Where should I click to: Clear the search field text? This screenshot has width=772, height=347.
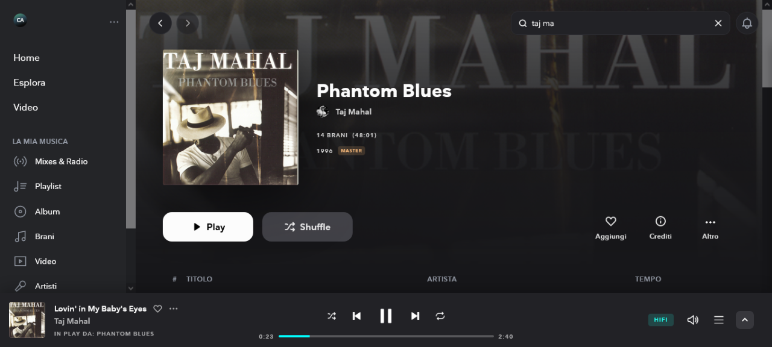(718, 23)
